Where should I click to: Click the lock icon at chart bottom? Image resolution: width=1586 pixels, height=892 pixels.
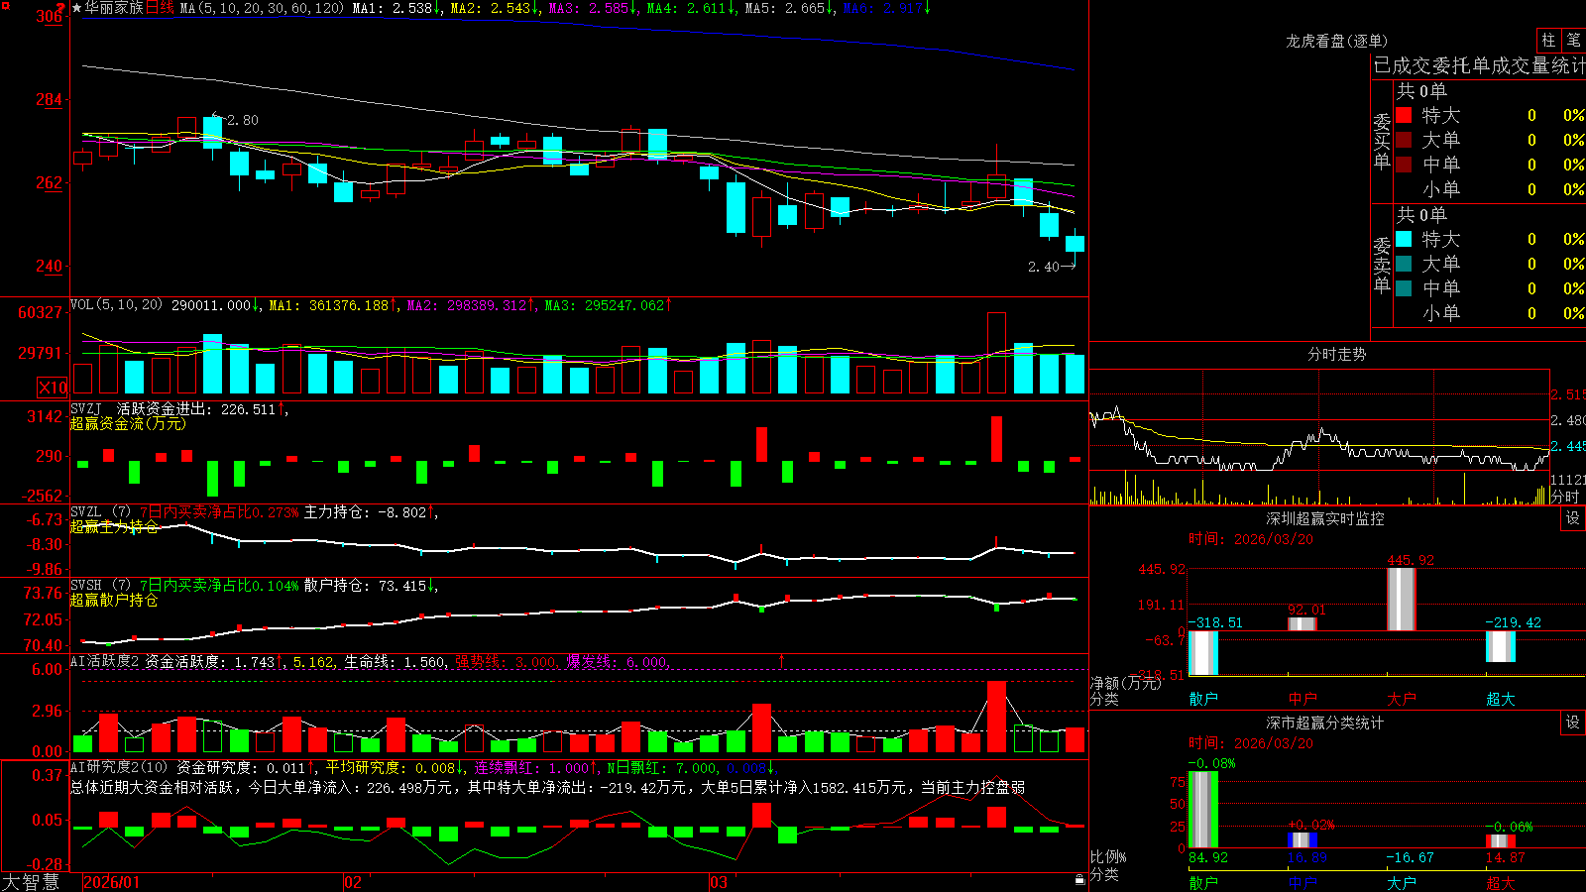coord(1080,880)
